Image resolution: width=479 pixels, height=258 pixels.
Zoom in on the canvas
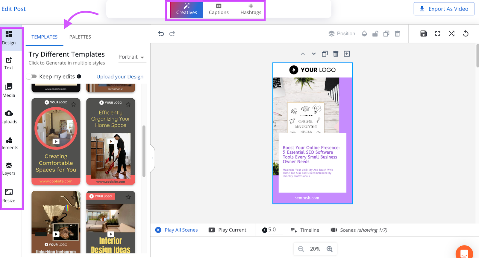(330, 249)
